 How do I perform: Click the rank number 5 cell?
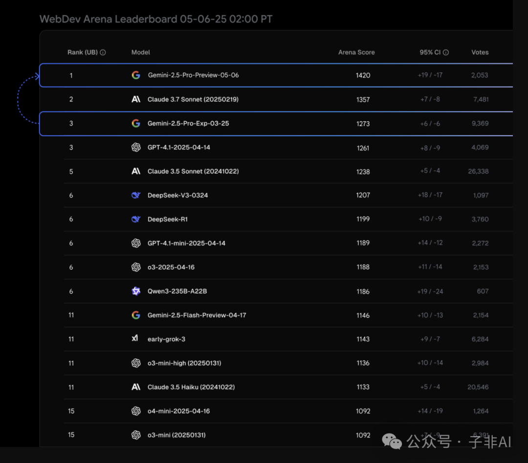click(x=71, y=172)
